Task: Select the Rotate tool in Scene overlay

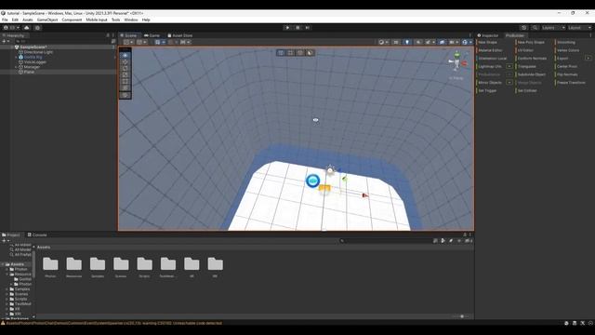Action: [x=126, y=68]
